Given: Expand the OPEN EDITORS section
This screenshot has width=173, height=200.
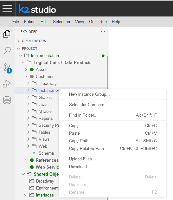Looking at the screenshot, I should tap(18, 41).
